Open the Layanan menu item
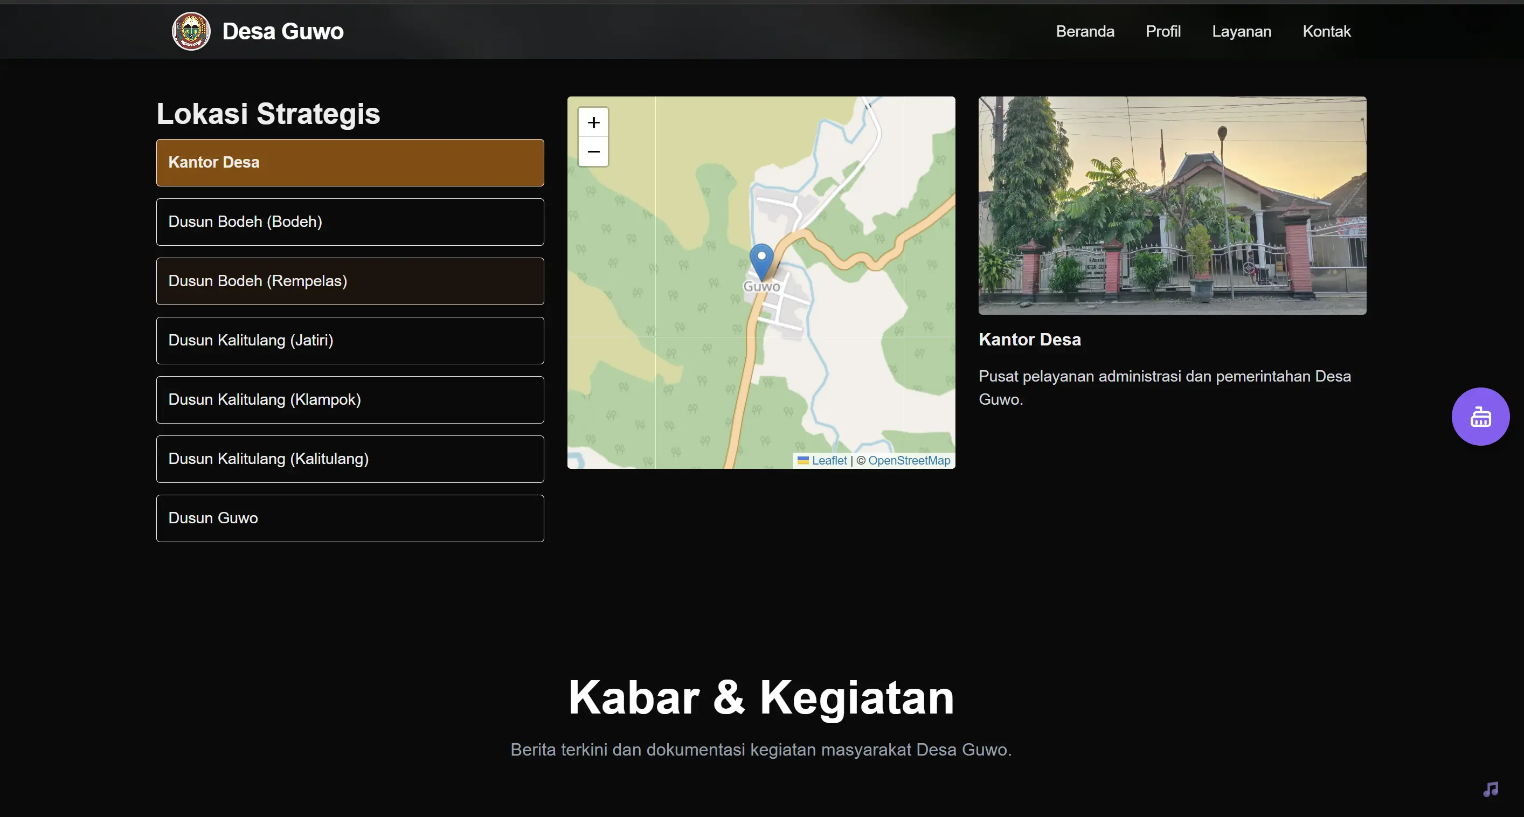 click(1241, 31)
